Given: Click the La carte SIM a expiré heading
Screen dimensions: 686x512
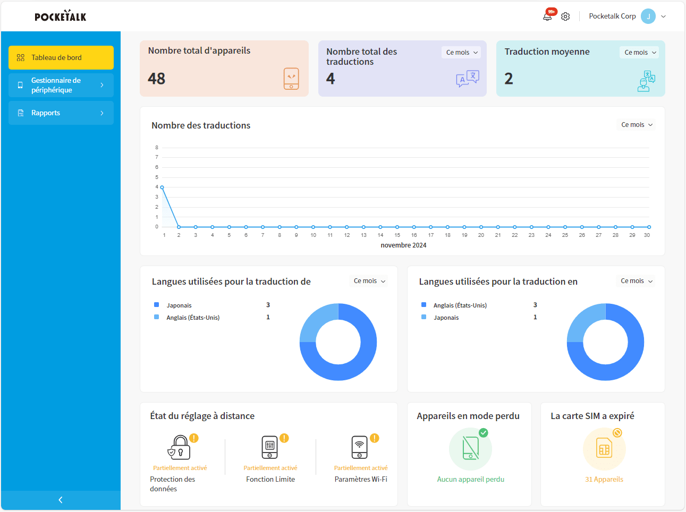Looking at the screenshot, I should tap(592, 416).
